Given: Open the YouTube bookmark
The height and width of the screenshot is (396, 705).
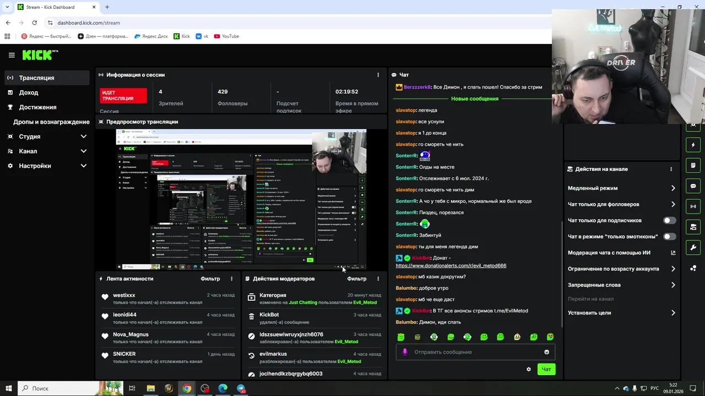Looking at the screenshot, I should [226, 36].
